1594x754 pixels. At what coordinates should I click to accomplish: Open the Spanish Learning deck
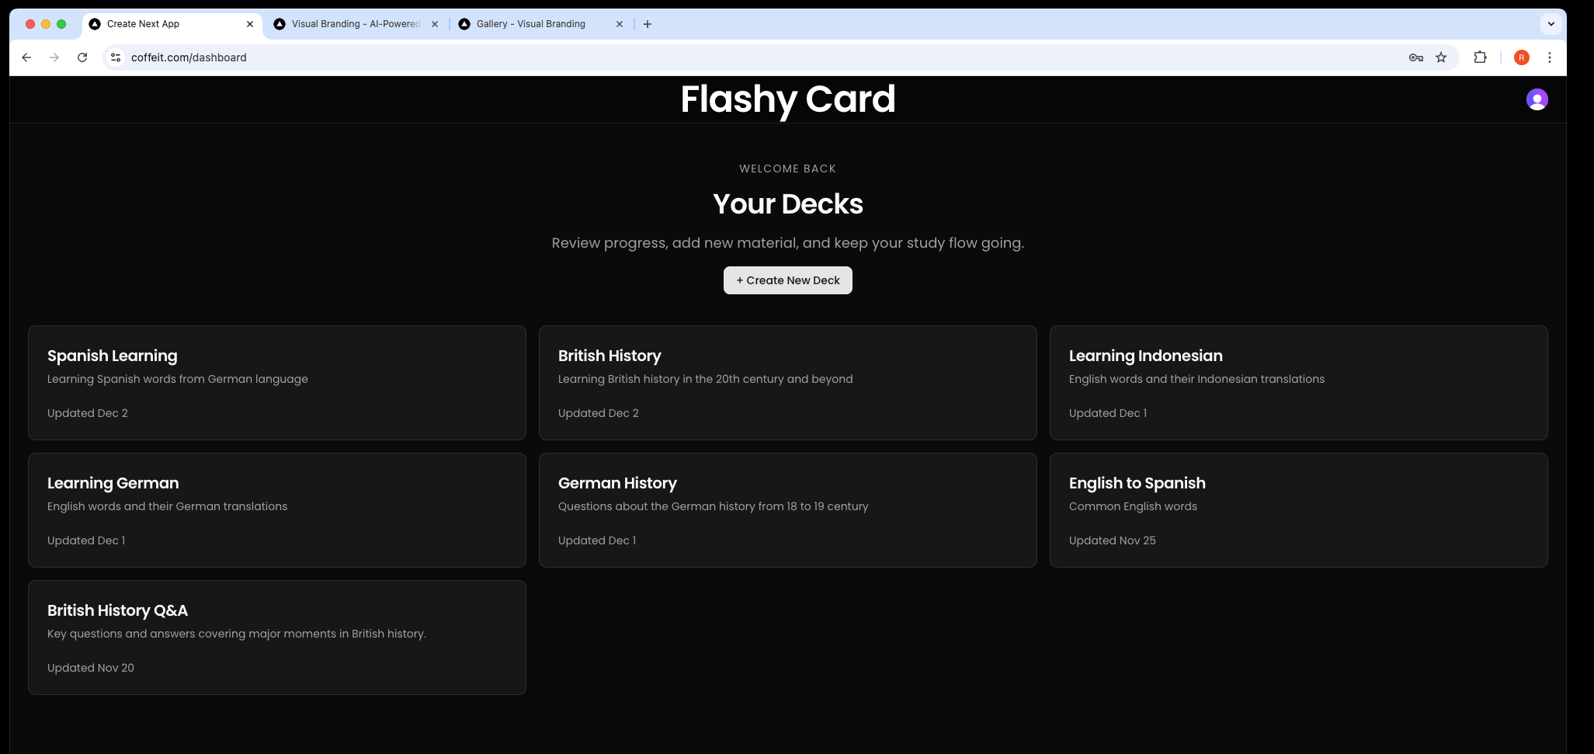[x=276, y=383]
